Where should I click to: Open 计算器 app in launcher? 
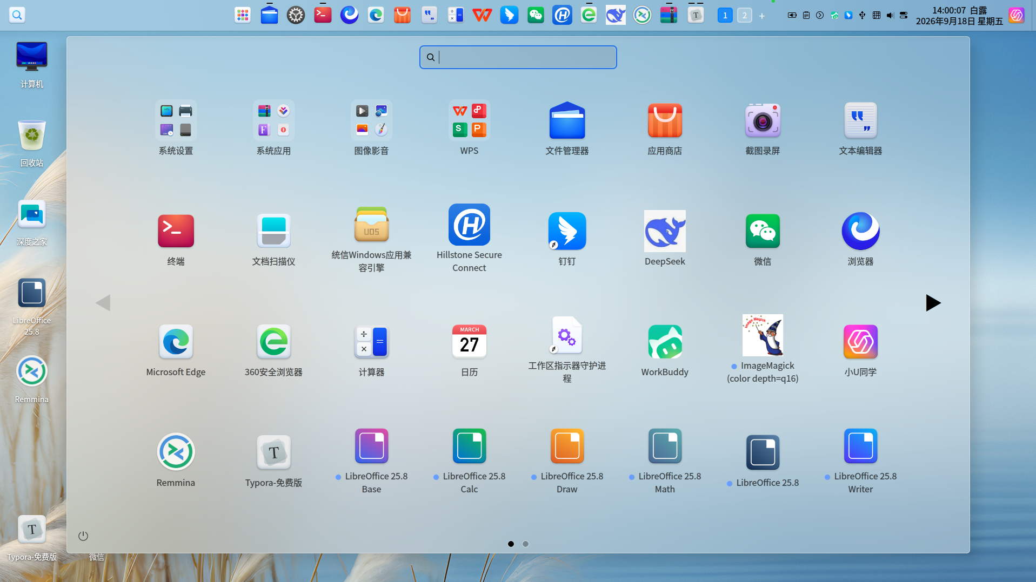[x=371, y=342]
